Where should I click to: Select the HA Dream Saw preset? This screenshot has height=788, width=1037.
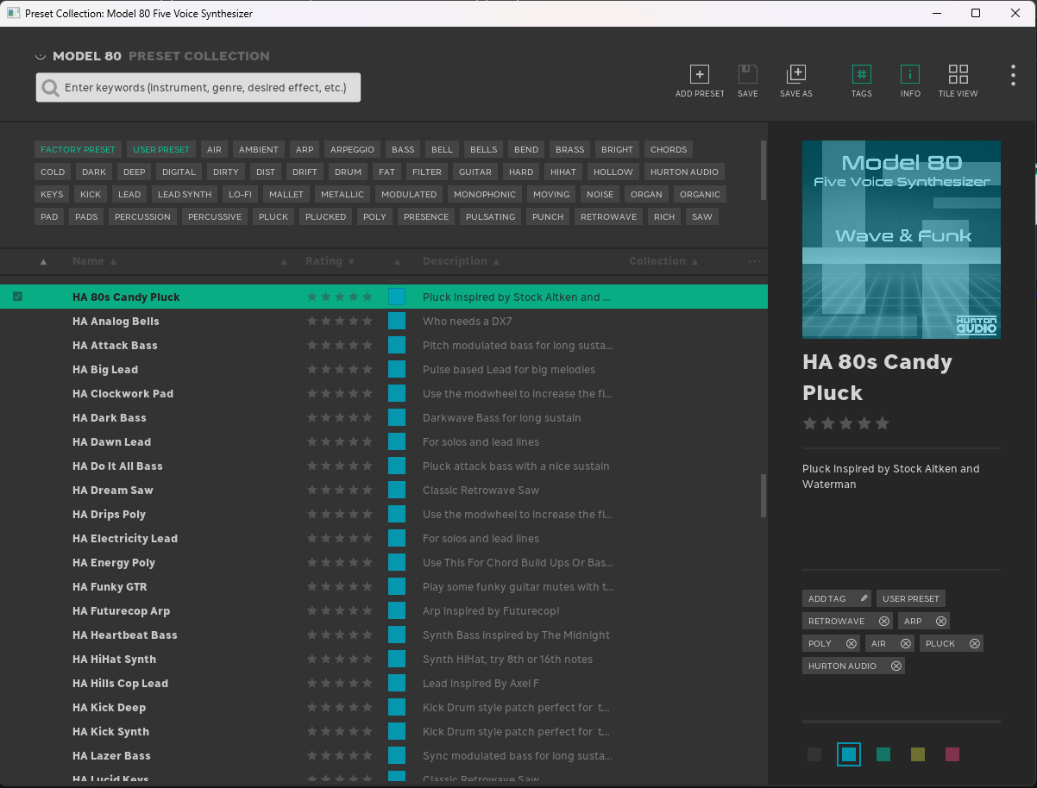384,490
